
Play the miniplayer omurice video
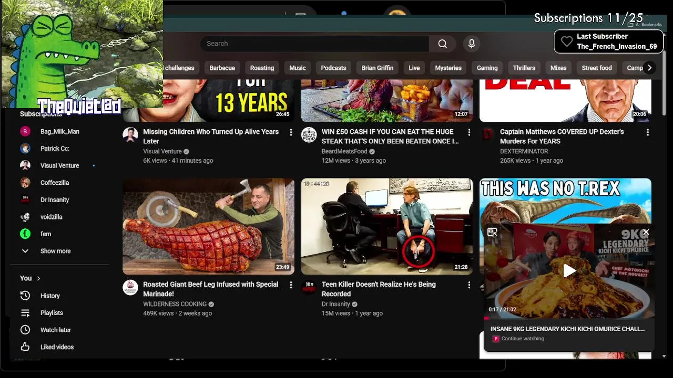click(x=569, y=271)
